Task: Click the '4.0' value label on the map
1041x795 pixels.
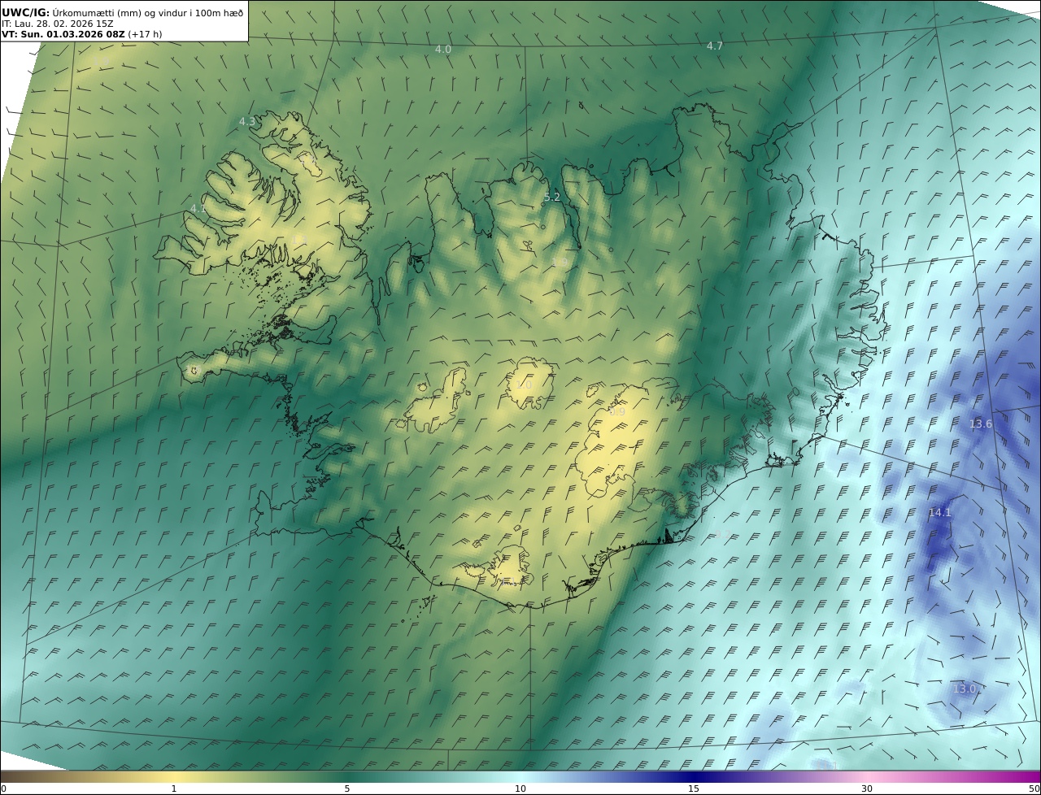Action: pyautogui.click(x=443, y=49)
